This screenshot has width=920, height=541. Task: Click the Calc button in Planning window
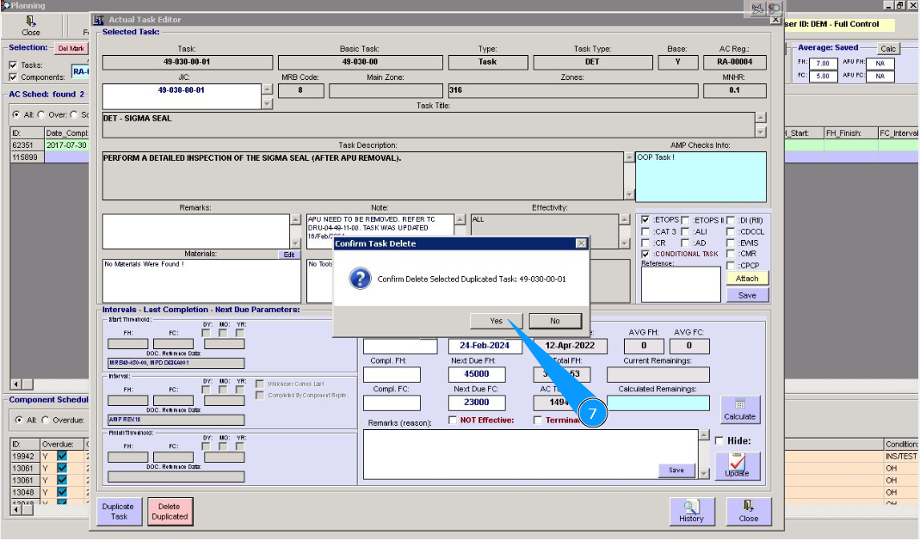(x=888, y=49)
